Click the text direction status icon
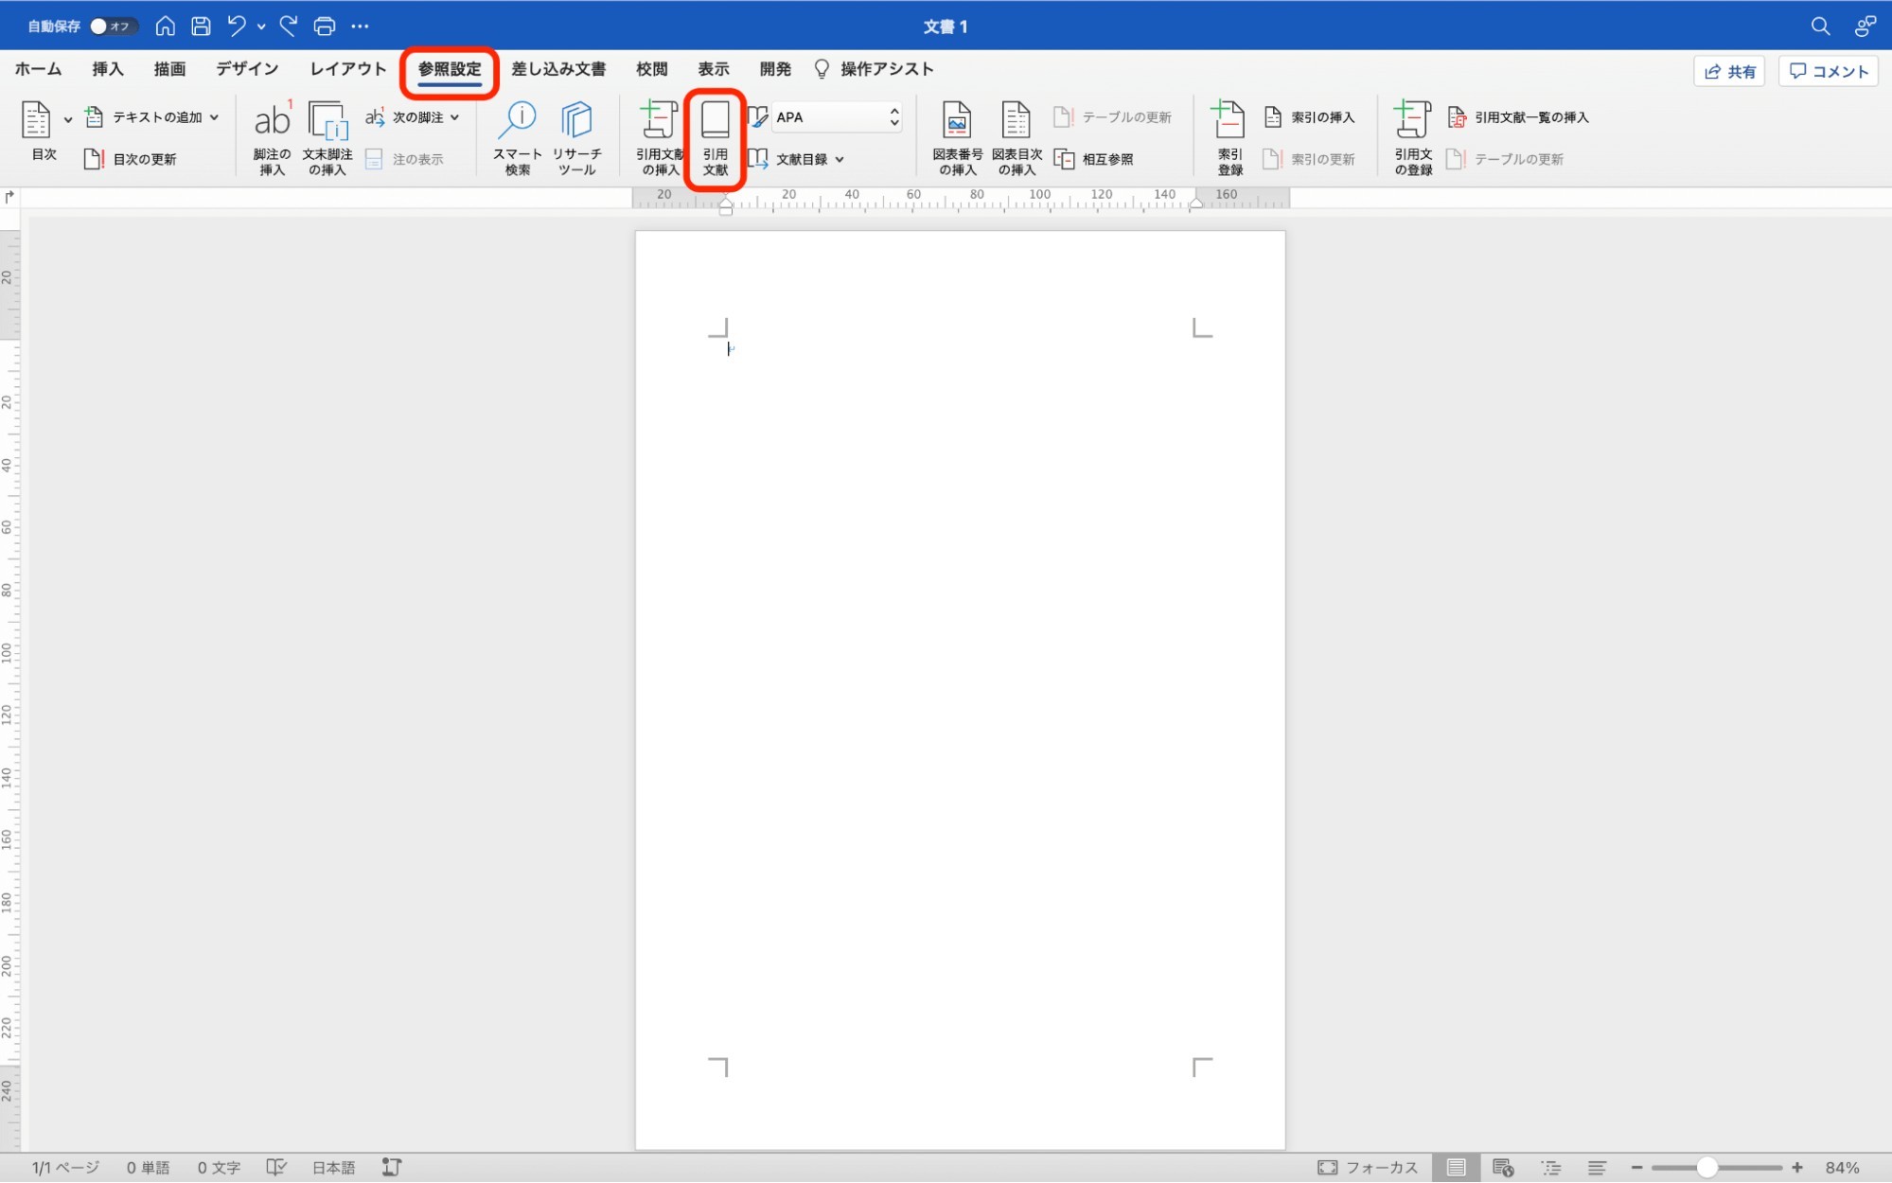Viewport: 1892px width, 1183px height. click(x=392, y=1168)
